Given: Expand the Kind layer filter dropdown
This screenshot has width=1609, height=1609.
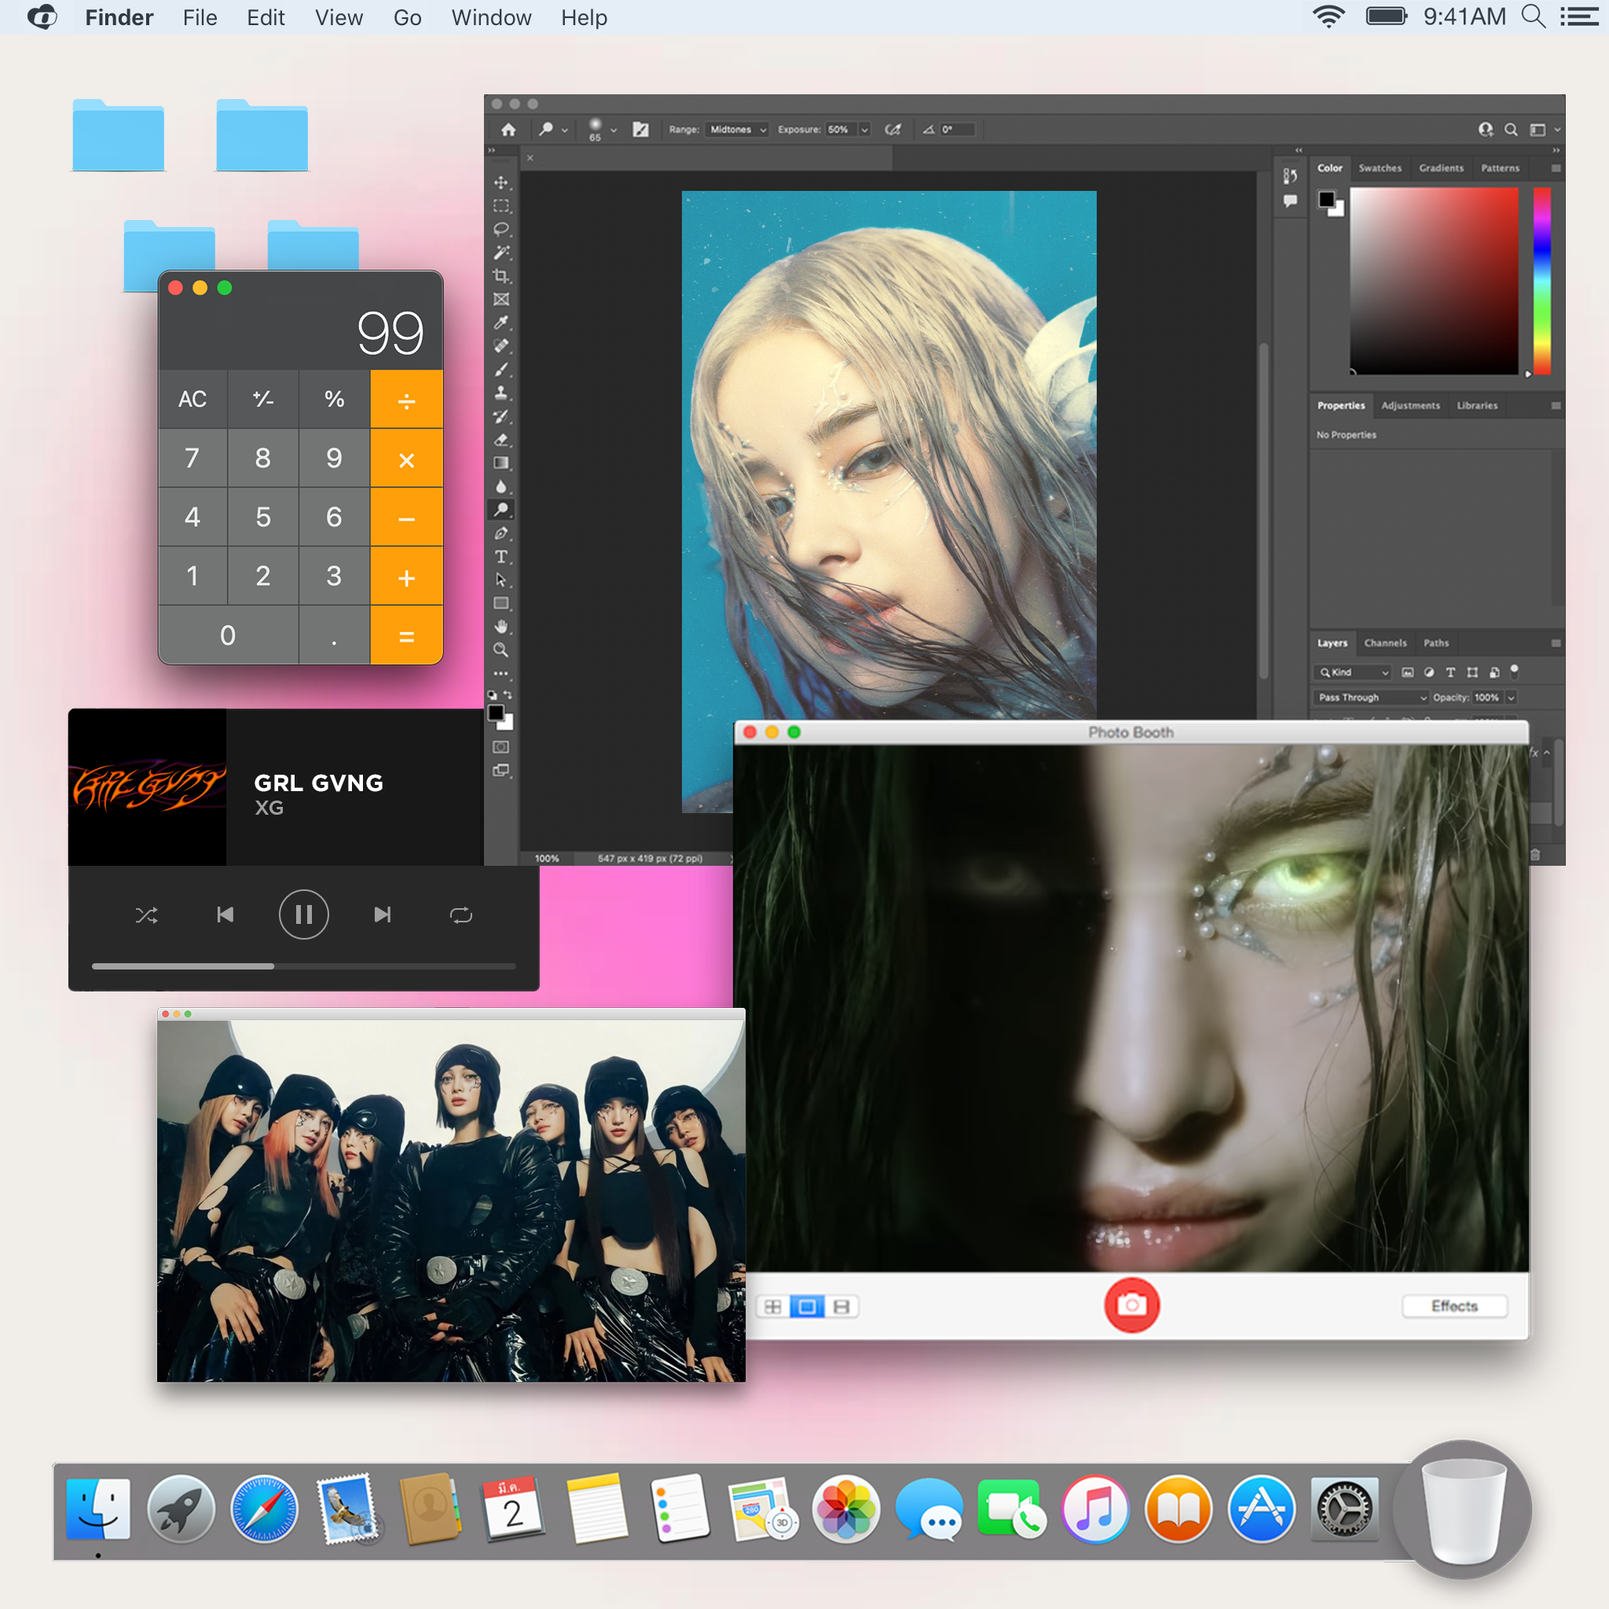Looking at the screenshot, I should (x=1354, y=672).
